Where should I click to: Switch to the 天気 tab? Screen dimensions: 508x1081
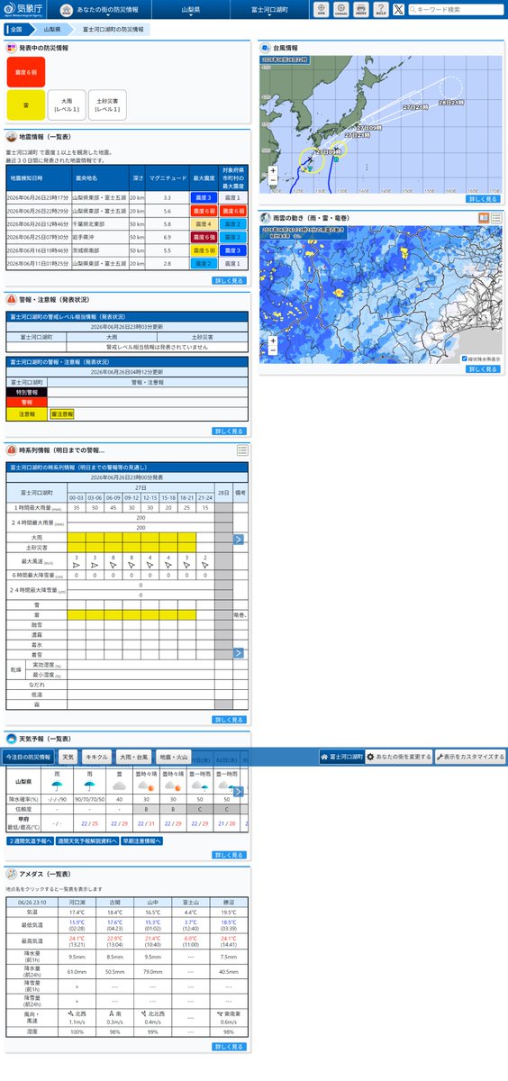(x=68, y=758)
